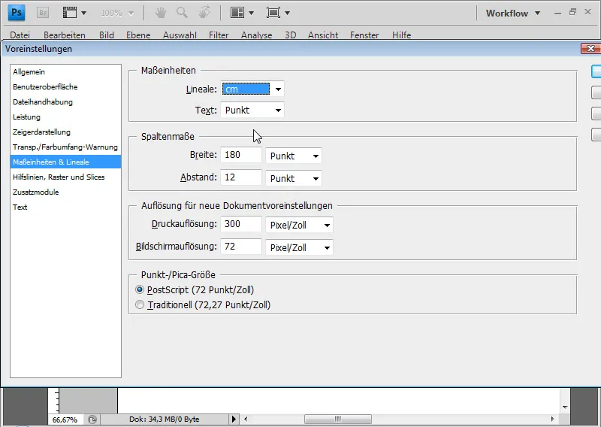Open the Workflow workspace dropdown

(x=513, y=13)
